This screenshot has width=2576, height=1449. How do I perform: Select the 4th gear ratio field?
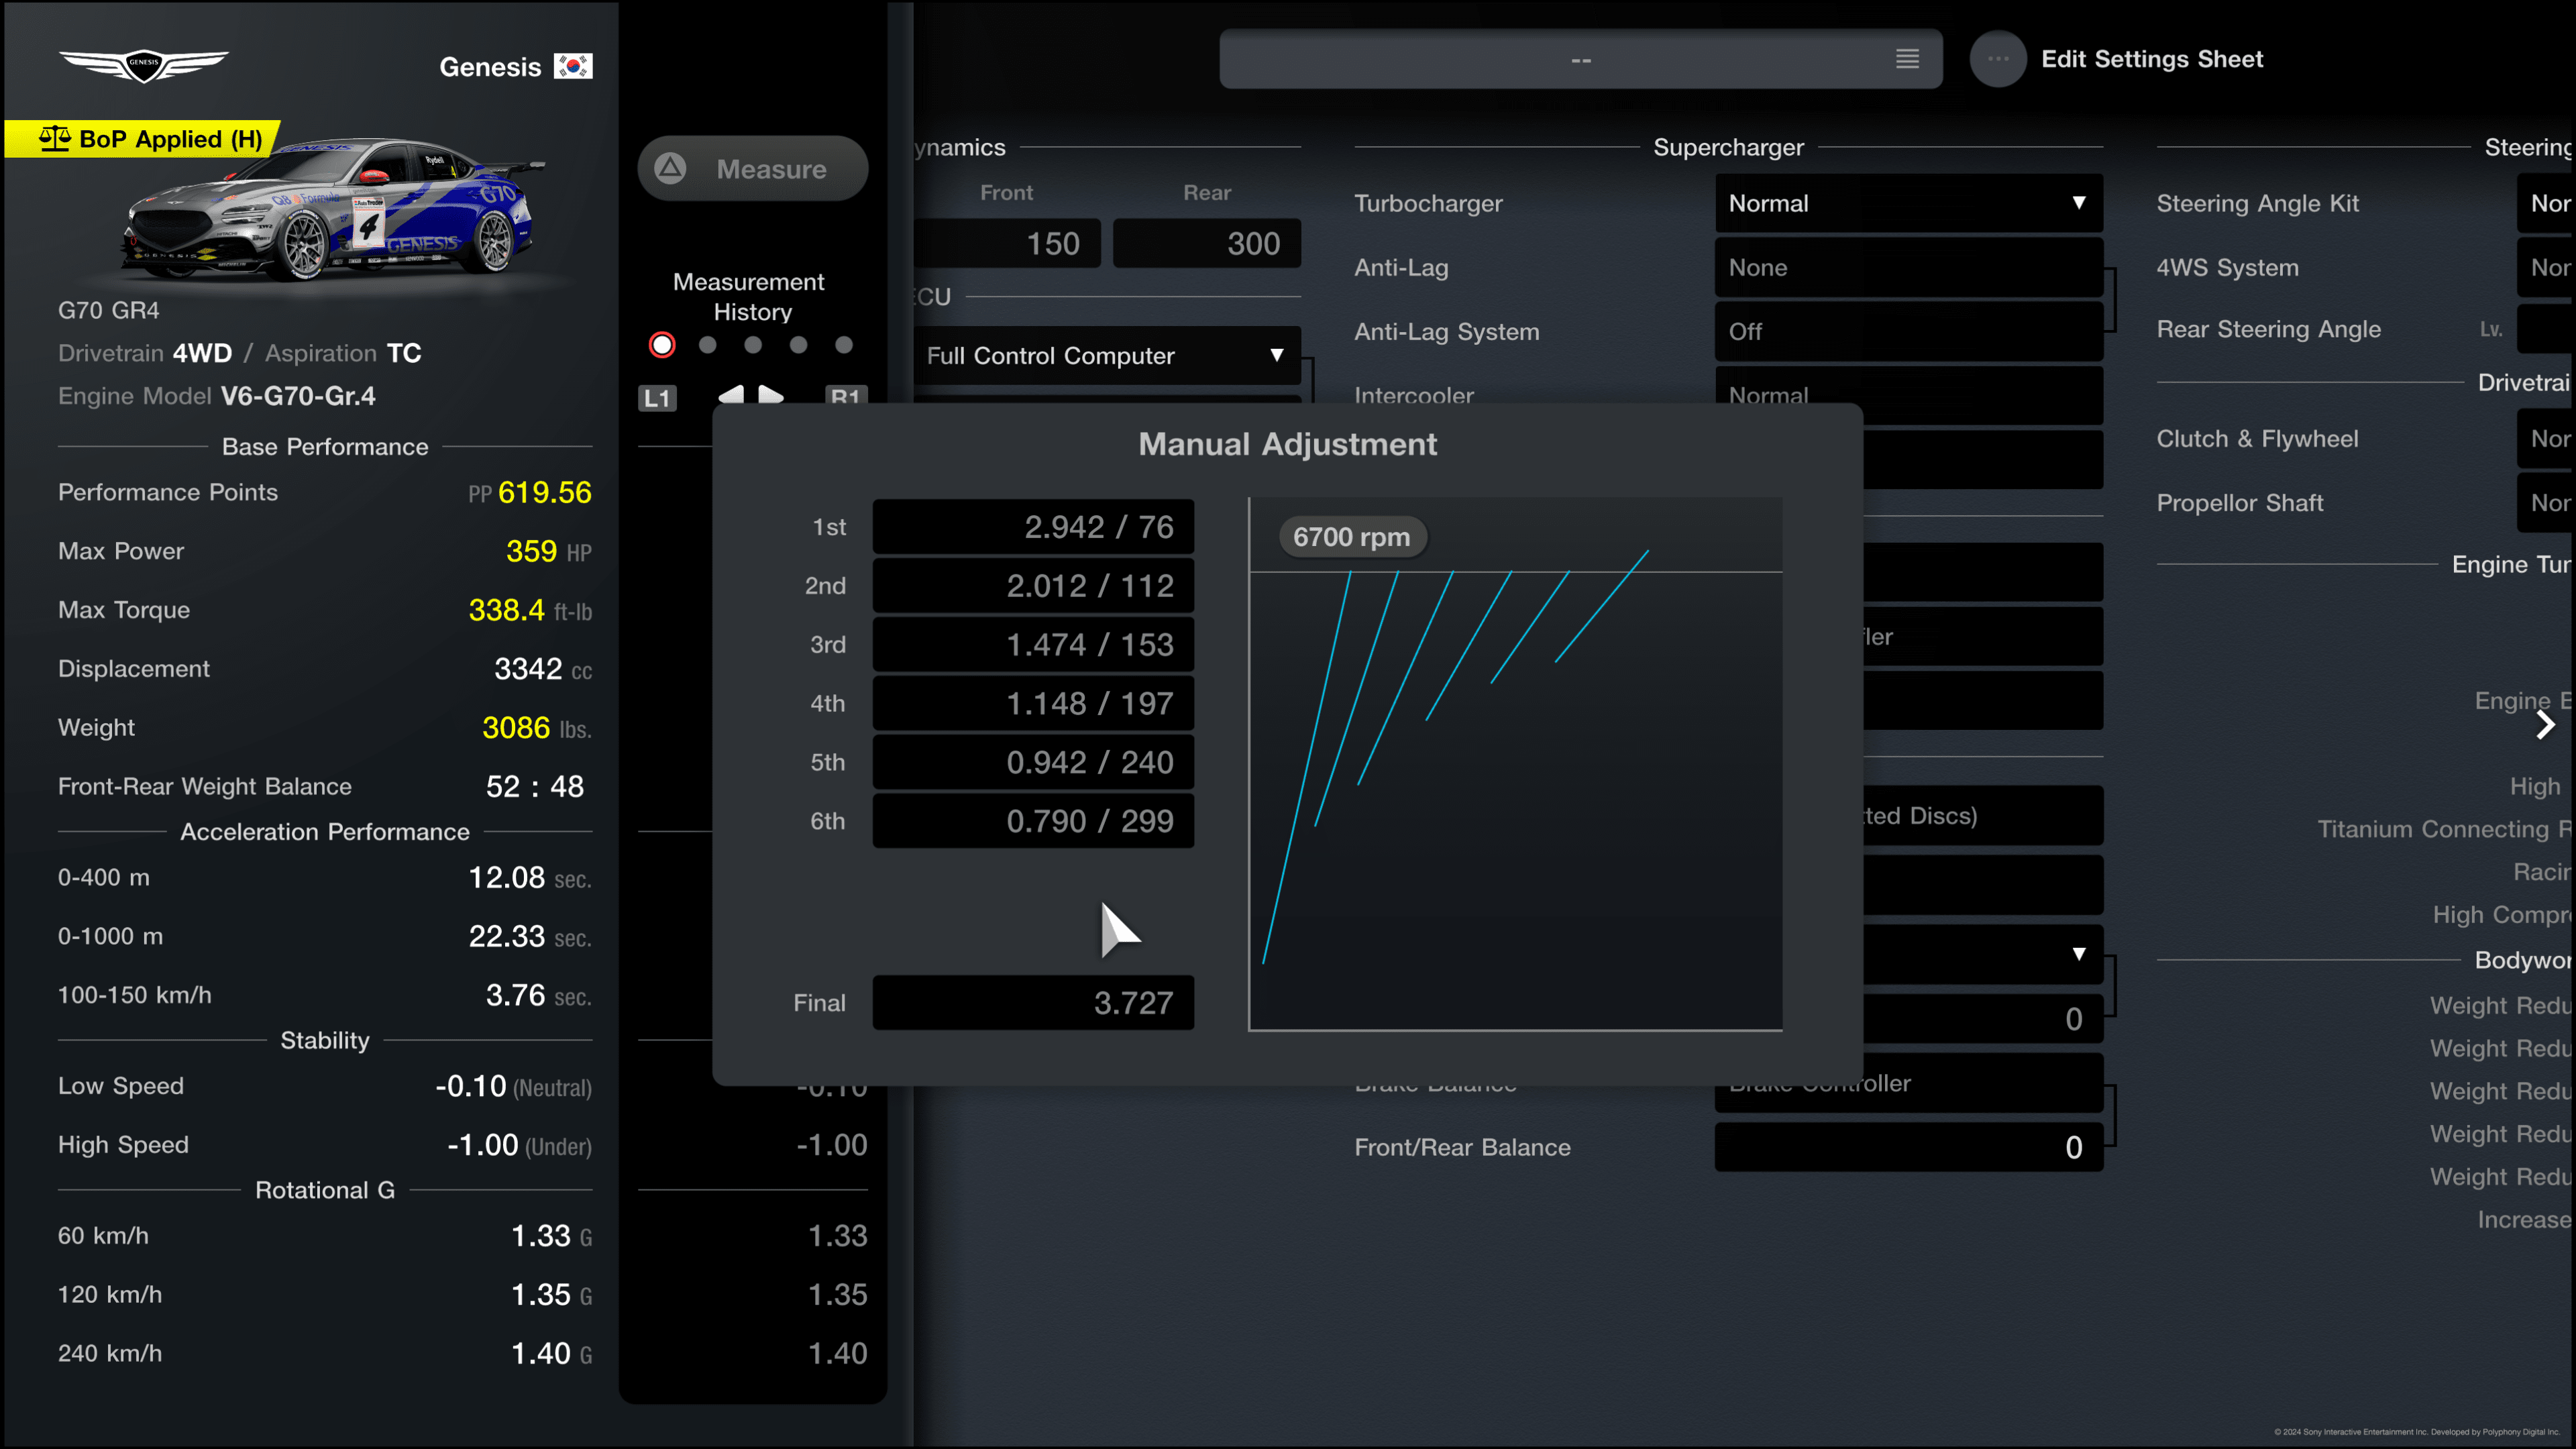(1033, 704)
